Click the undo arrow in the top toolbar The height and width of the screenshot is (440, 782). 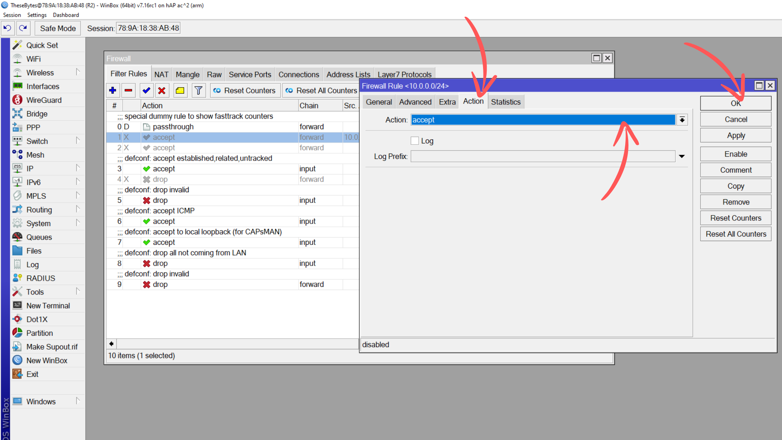(x=8, y=28)
